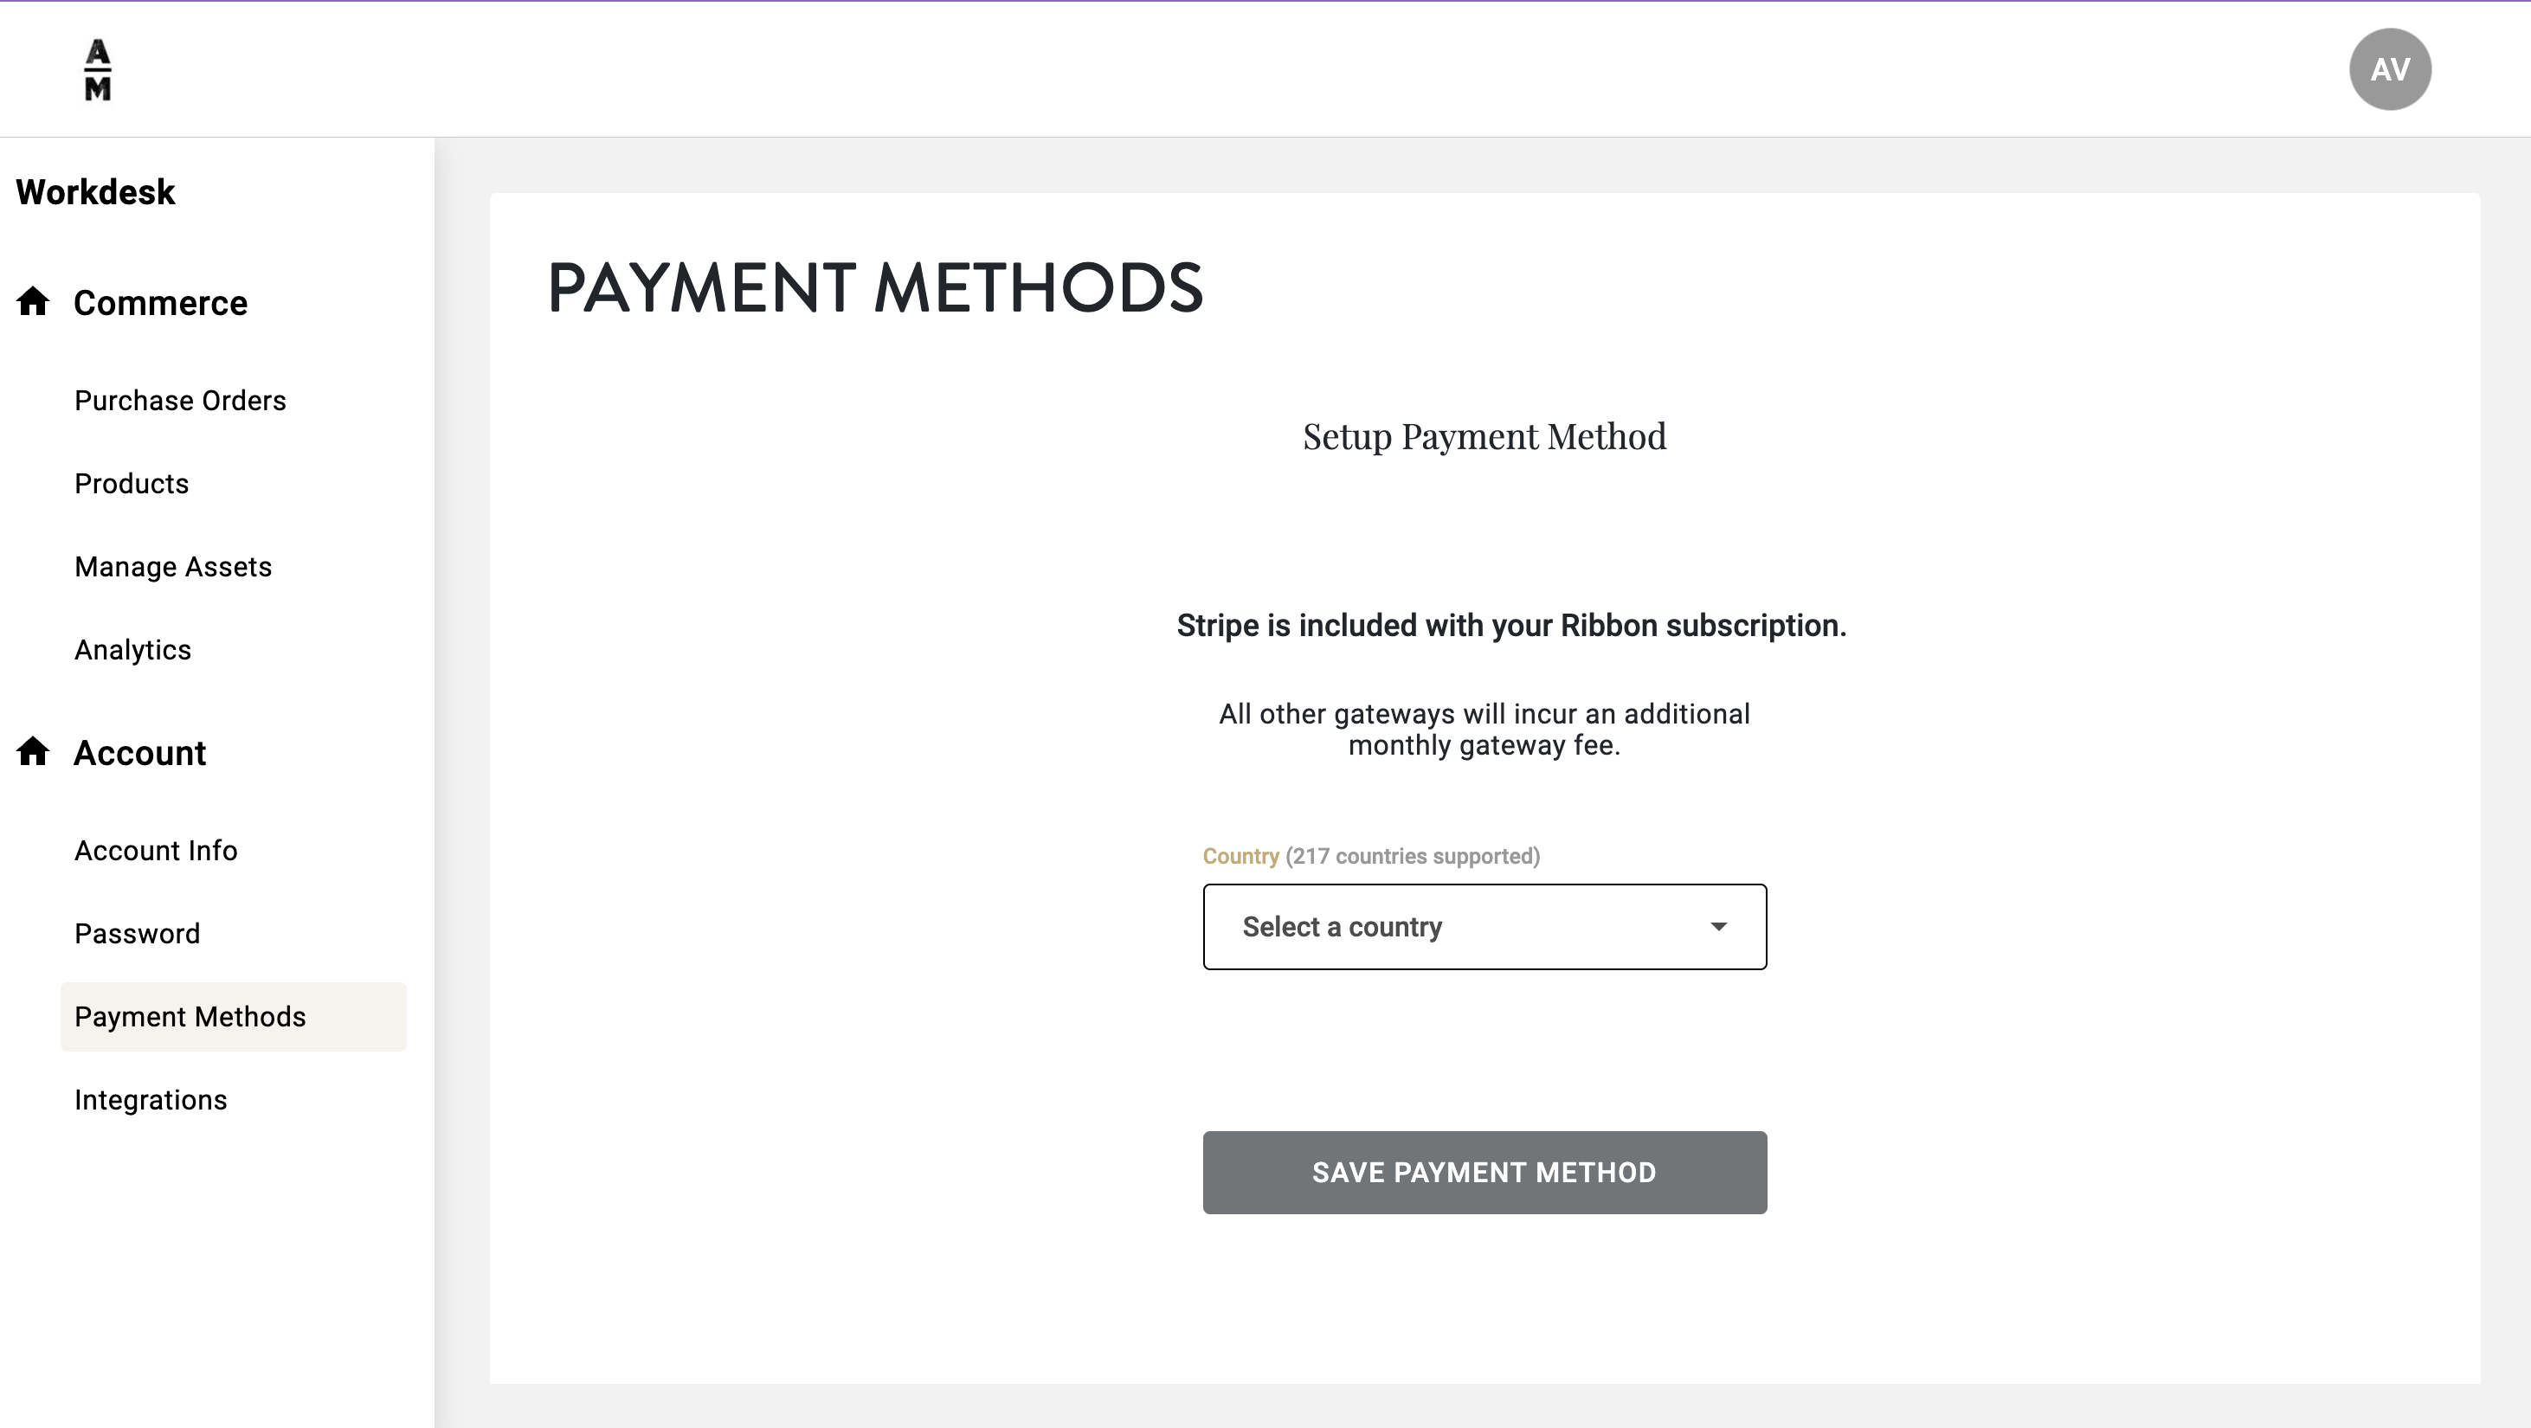Open the Password settings page

[x=138, y=933]
